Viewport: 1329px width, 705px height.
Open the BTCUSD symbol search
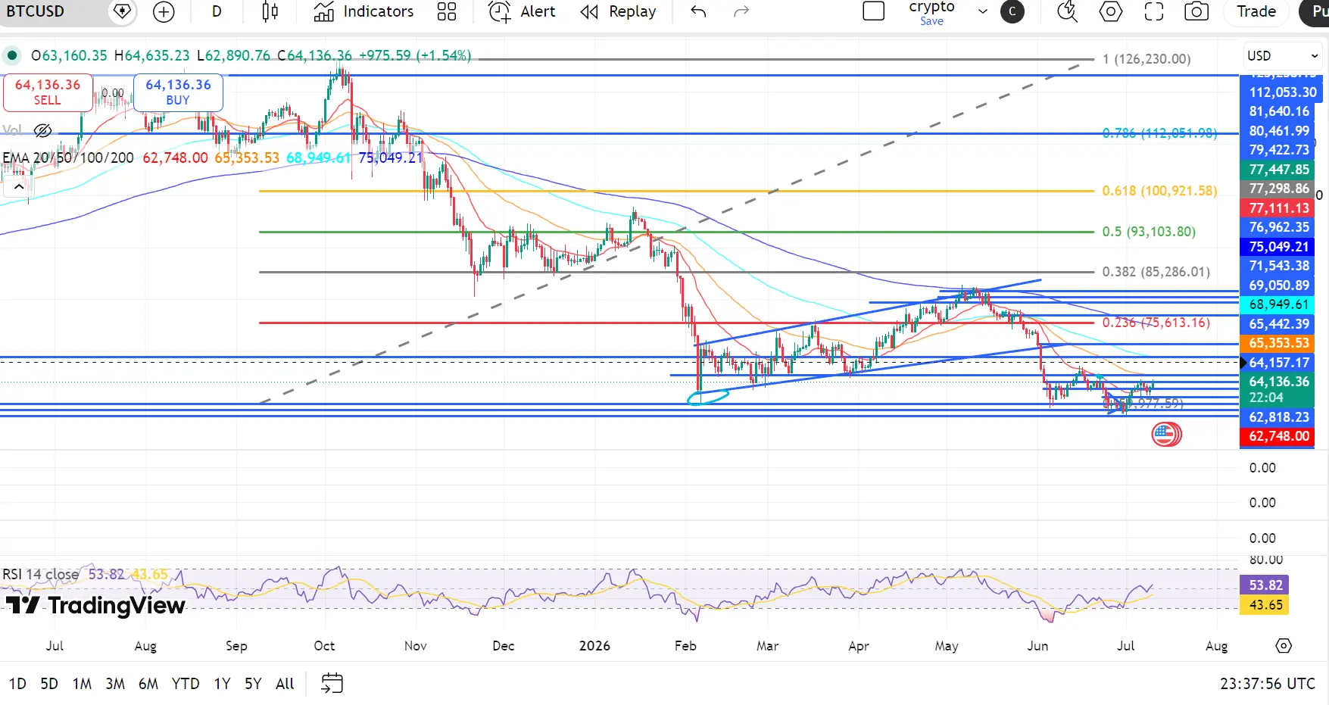pyautogui.click(x=36, y=11)
